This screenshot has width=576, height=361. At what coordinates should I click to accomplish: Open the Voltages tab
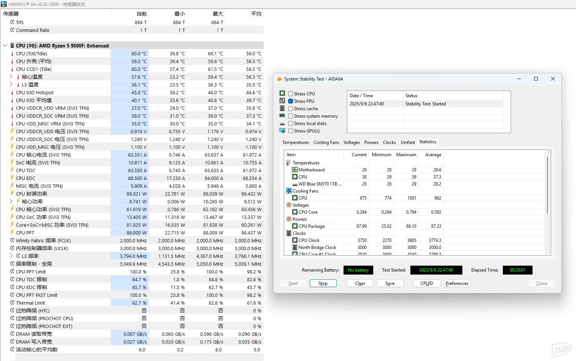(x=351, y=142)
